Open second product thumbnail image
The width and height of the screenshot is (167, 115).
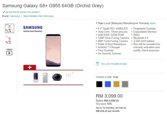tap(8, 40)
